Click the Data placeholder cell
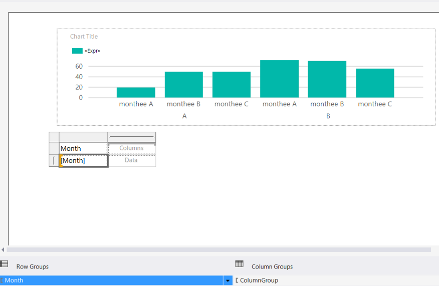The width and height of the screenshot is (439, 286). (x=132, y=160)
